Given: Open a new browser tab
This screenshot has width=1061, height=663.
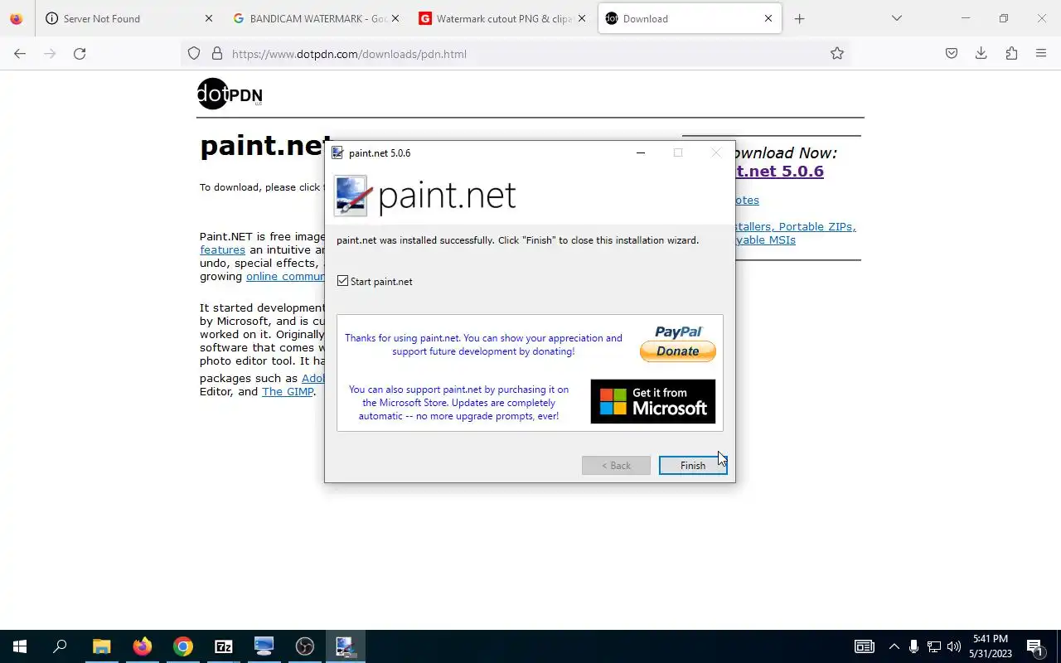Looking at the screenshot, I should click(x=799, y=18).
